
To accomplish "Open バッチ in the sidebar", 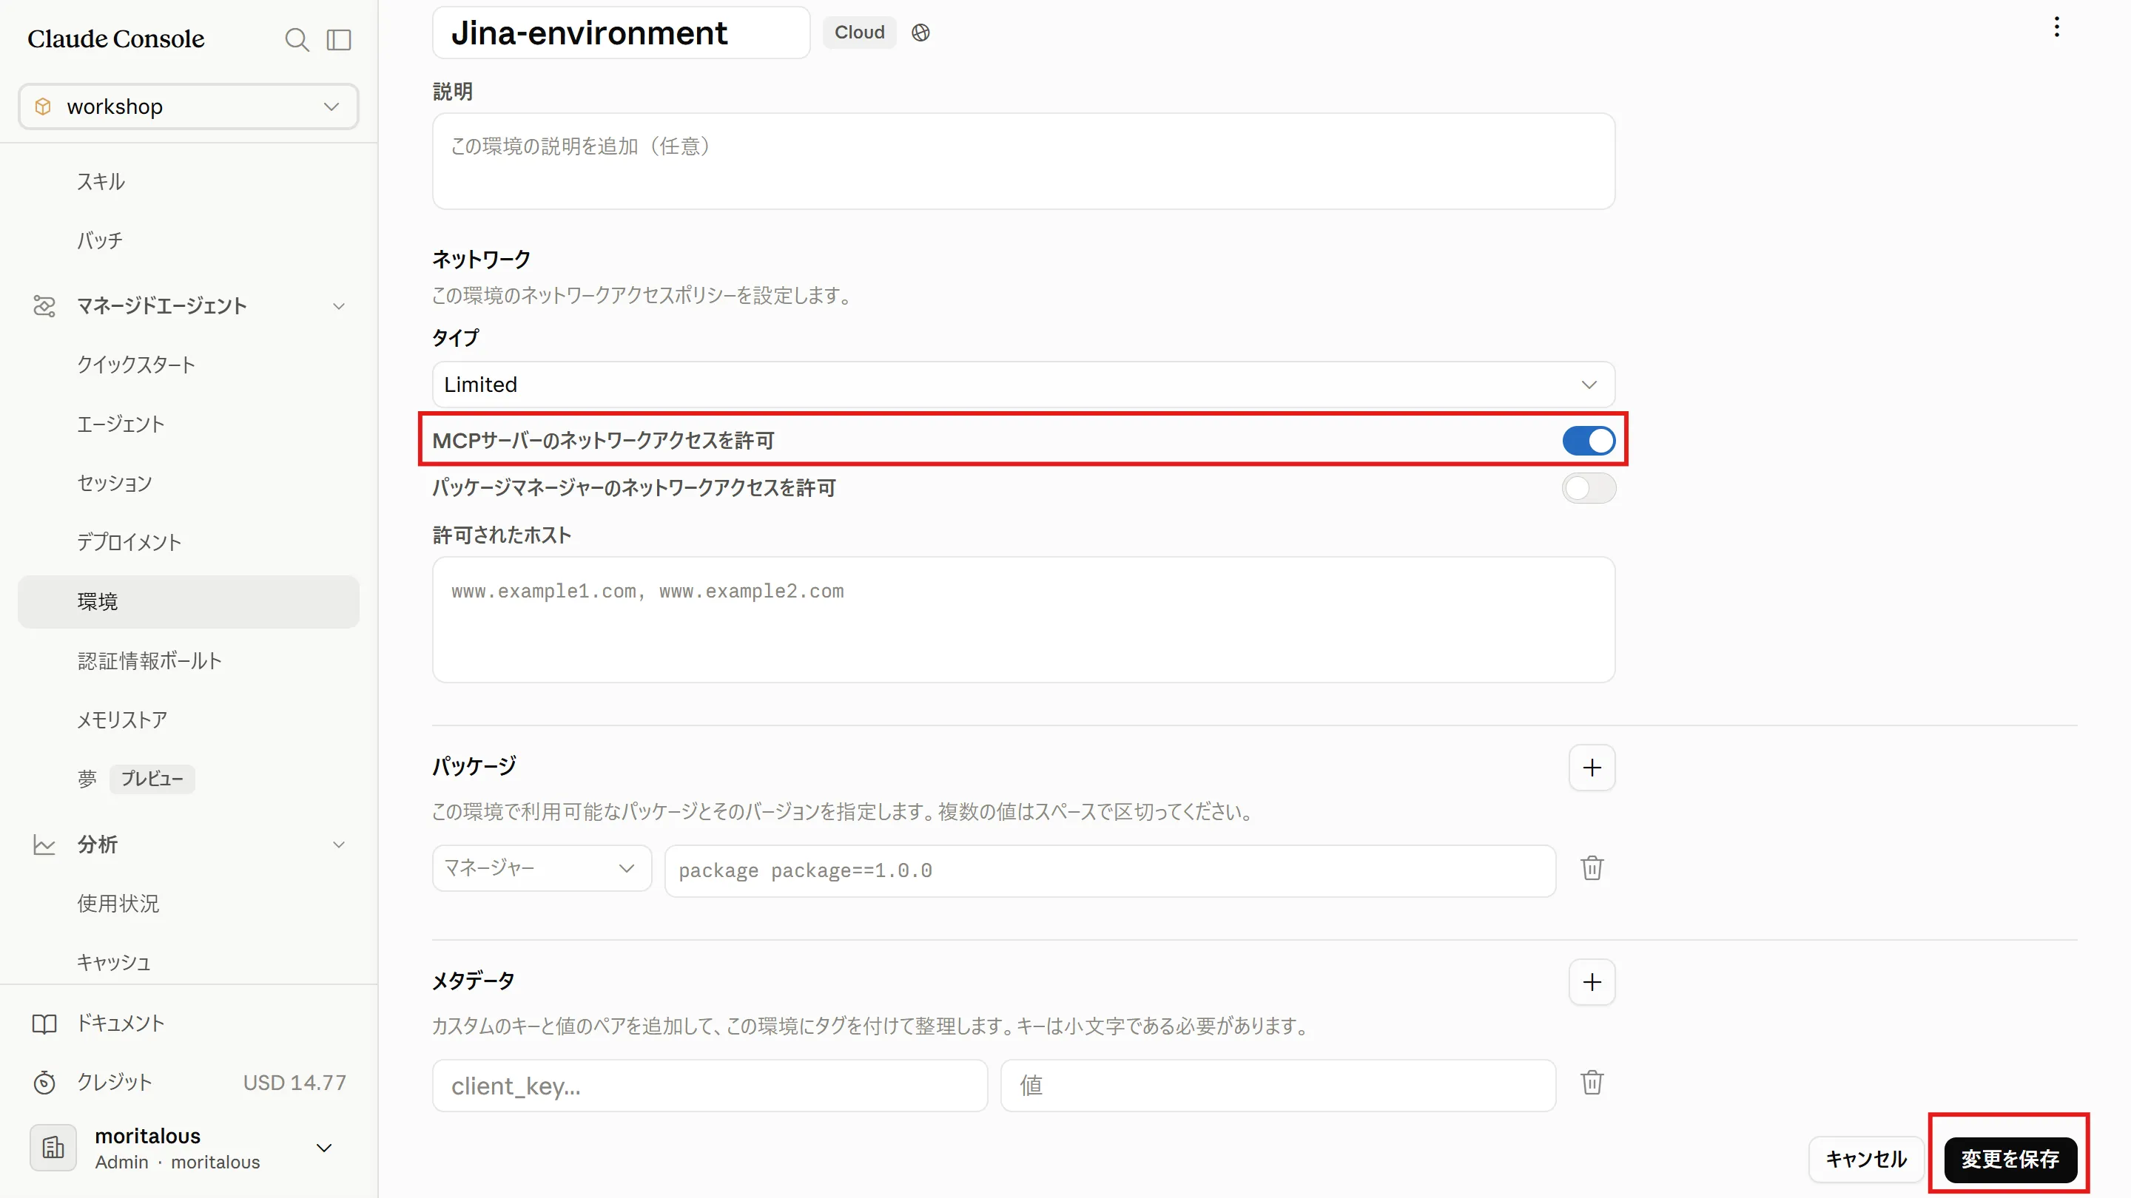I will pos(99,240).
